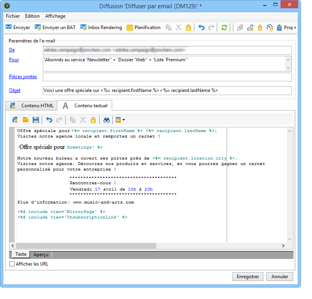The image size is (312, 299).
Task: Click the green refresh icon
Action: [224, 28]
